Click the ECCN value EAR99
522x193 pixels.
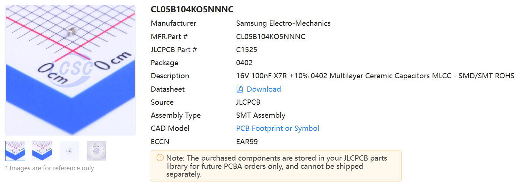(247, 142)
